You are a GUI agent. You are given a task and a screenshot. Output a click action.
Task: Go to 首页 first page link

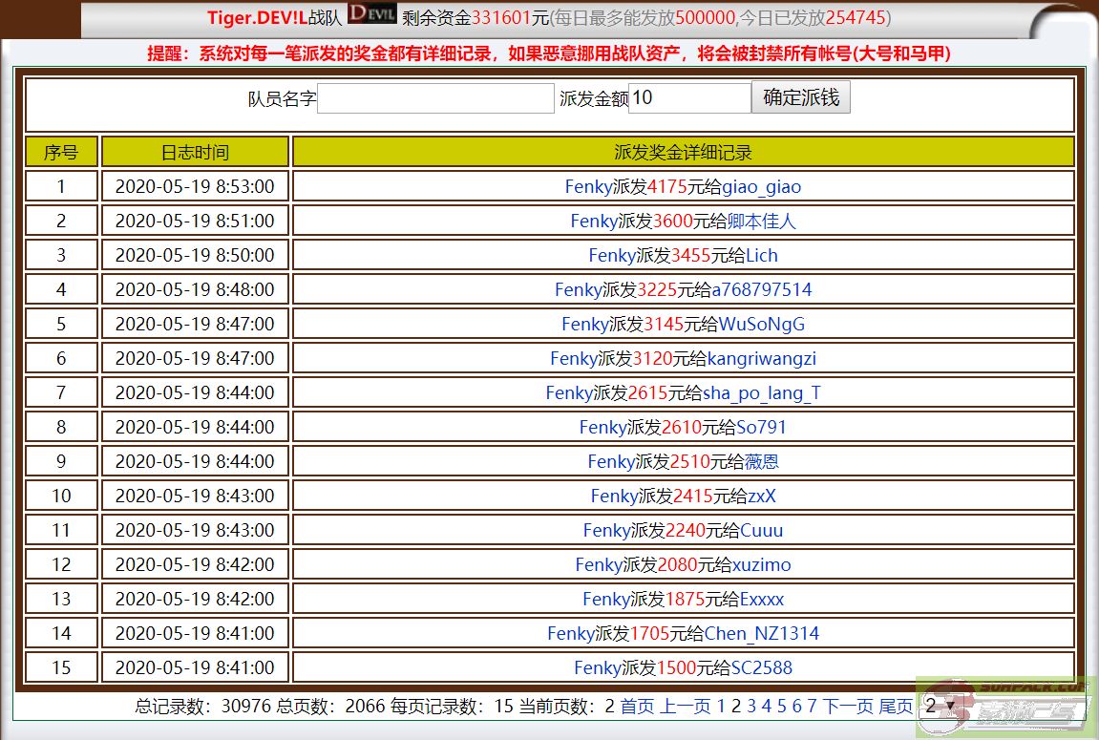[637, 707]
